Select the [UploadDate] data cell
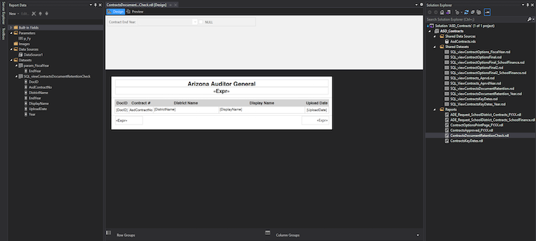The width and height of the screenshot is (536, 241). click(x=316, y=110)
